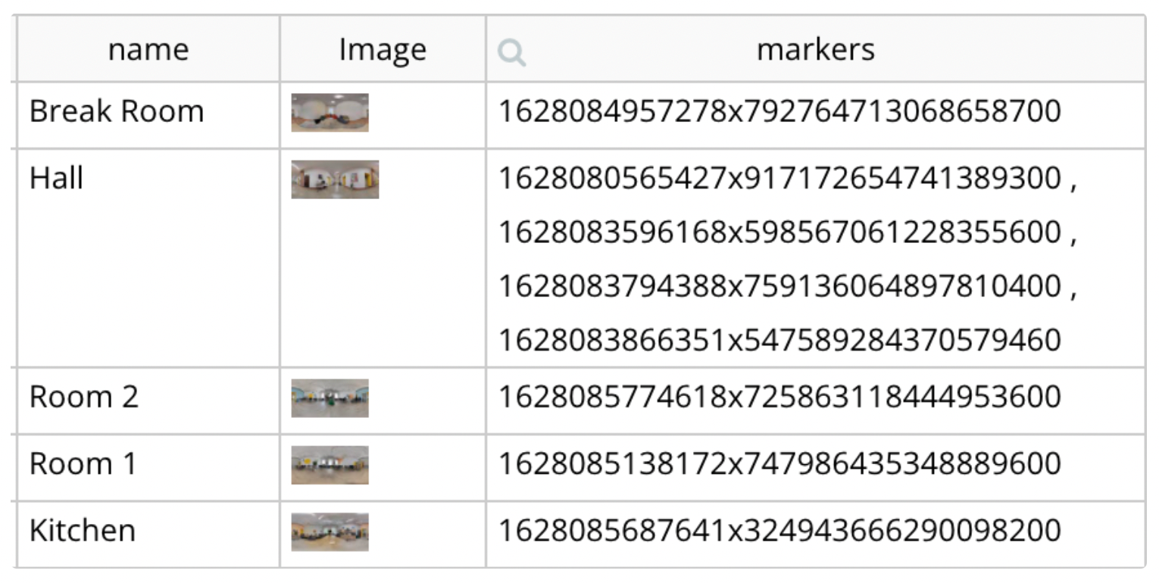The width and height of the screenshot is (1159, 583).
Task: Sort by the name column header
Action: coord(148,49)
